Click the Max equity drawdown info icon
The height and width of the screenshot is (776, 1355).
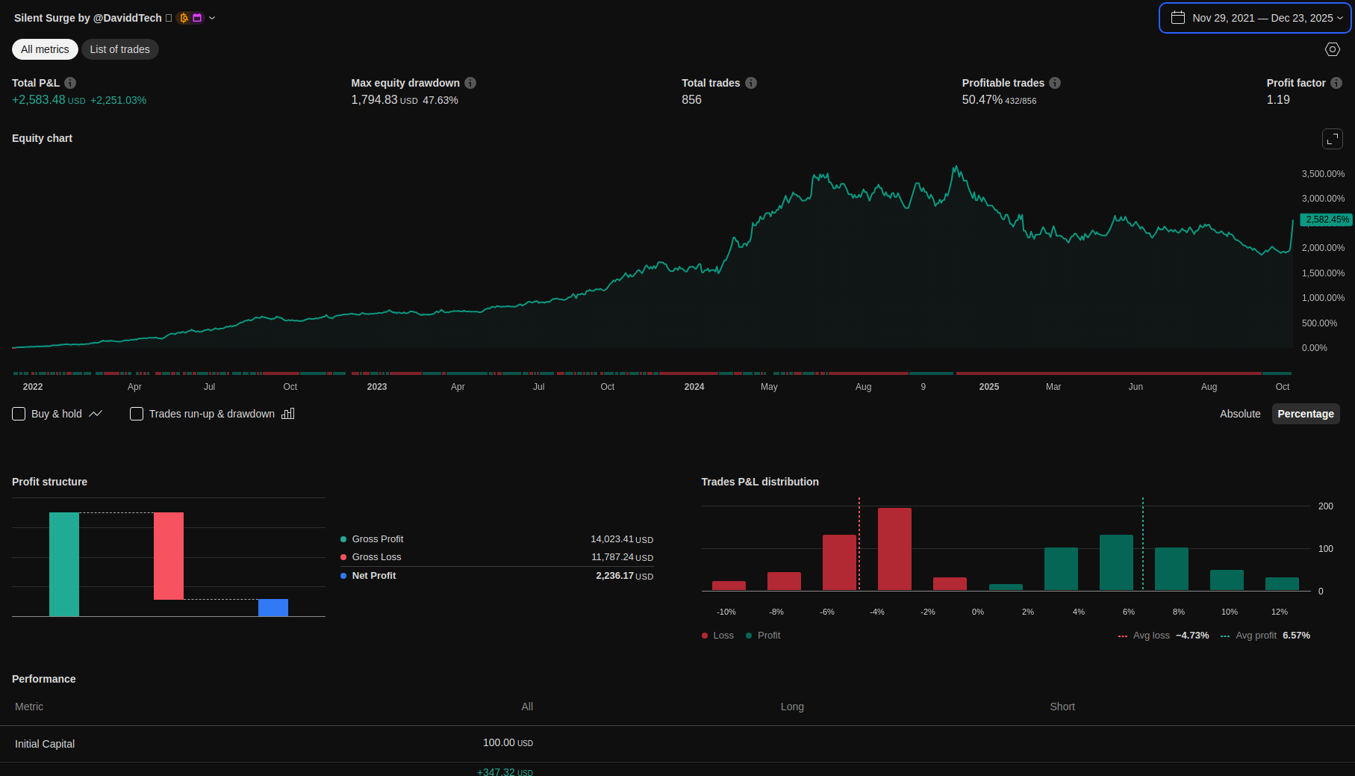470,83
